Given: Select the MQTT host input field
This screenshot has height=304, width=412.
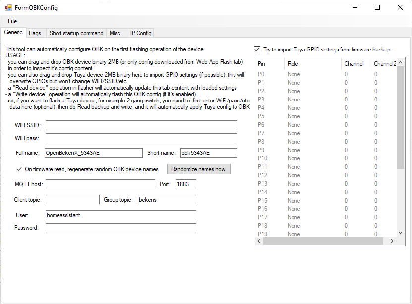Looking at the screenshot, I should 100,184.
